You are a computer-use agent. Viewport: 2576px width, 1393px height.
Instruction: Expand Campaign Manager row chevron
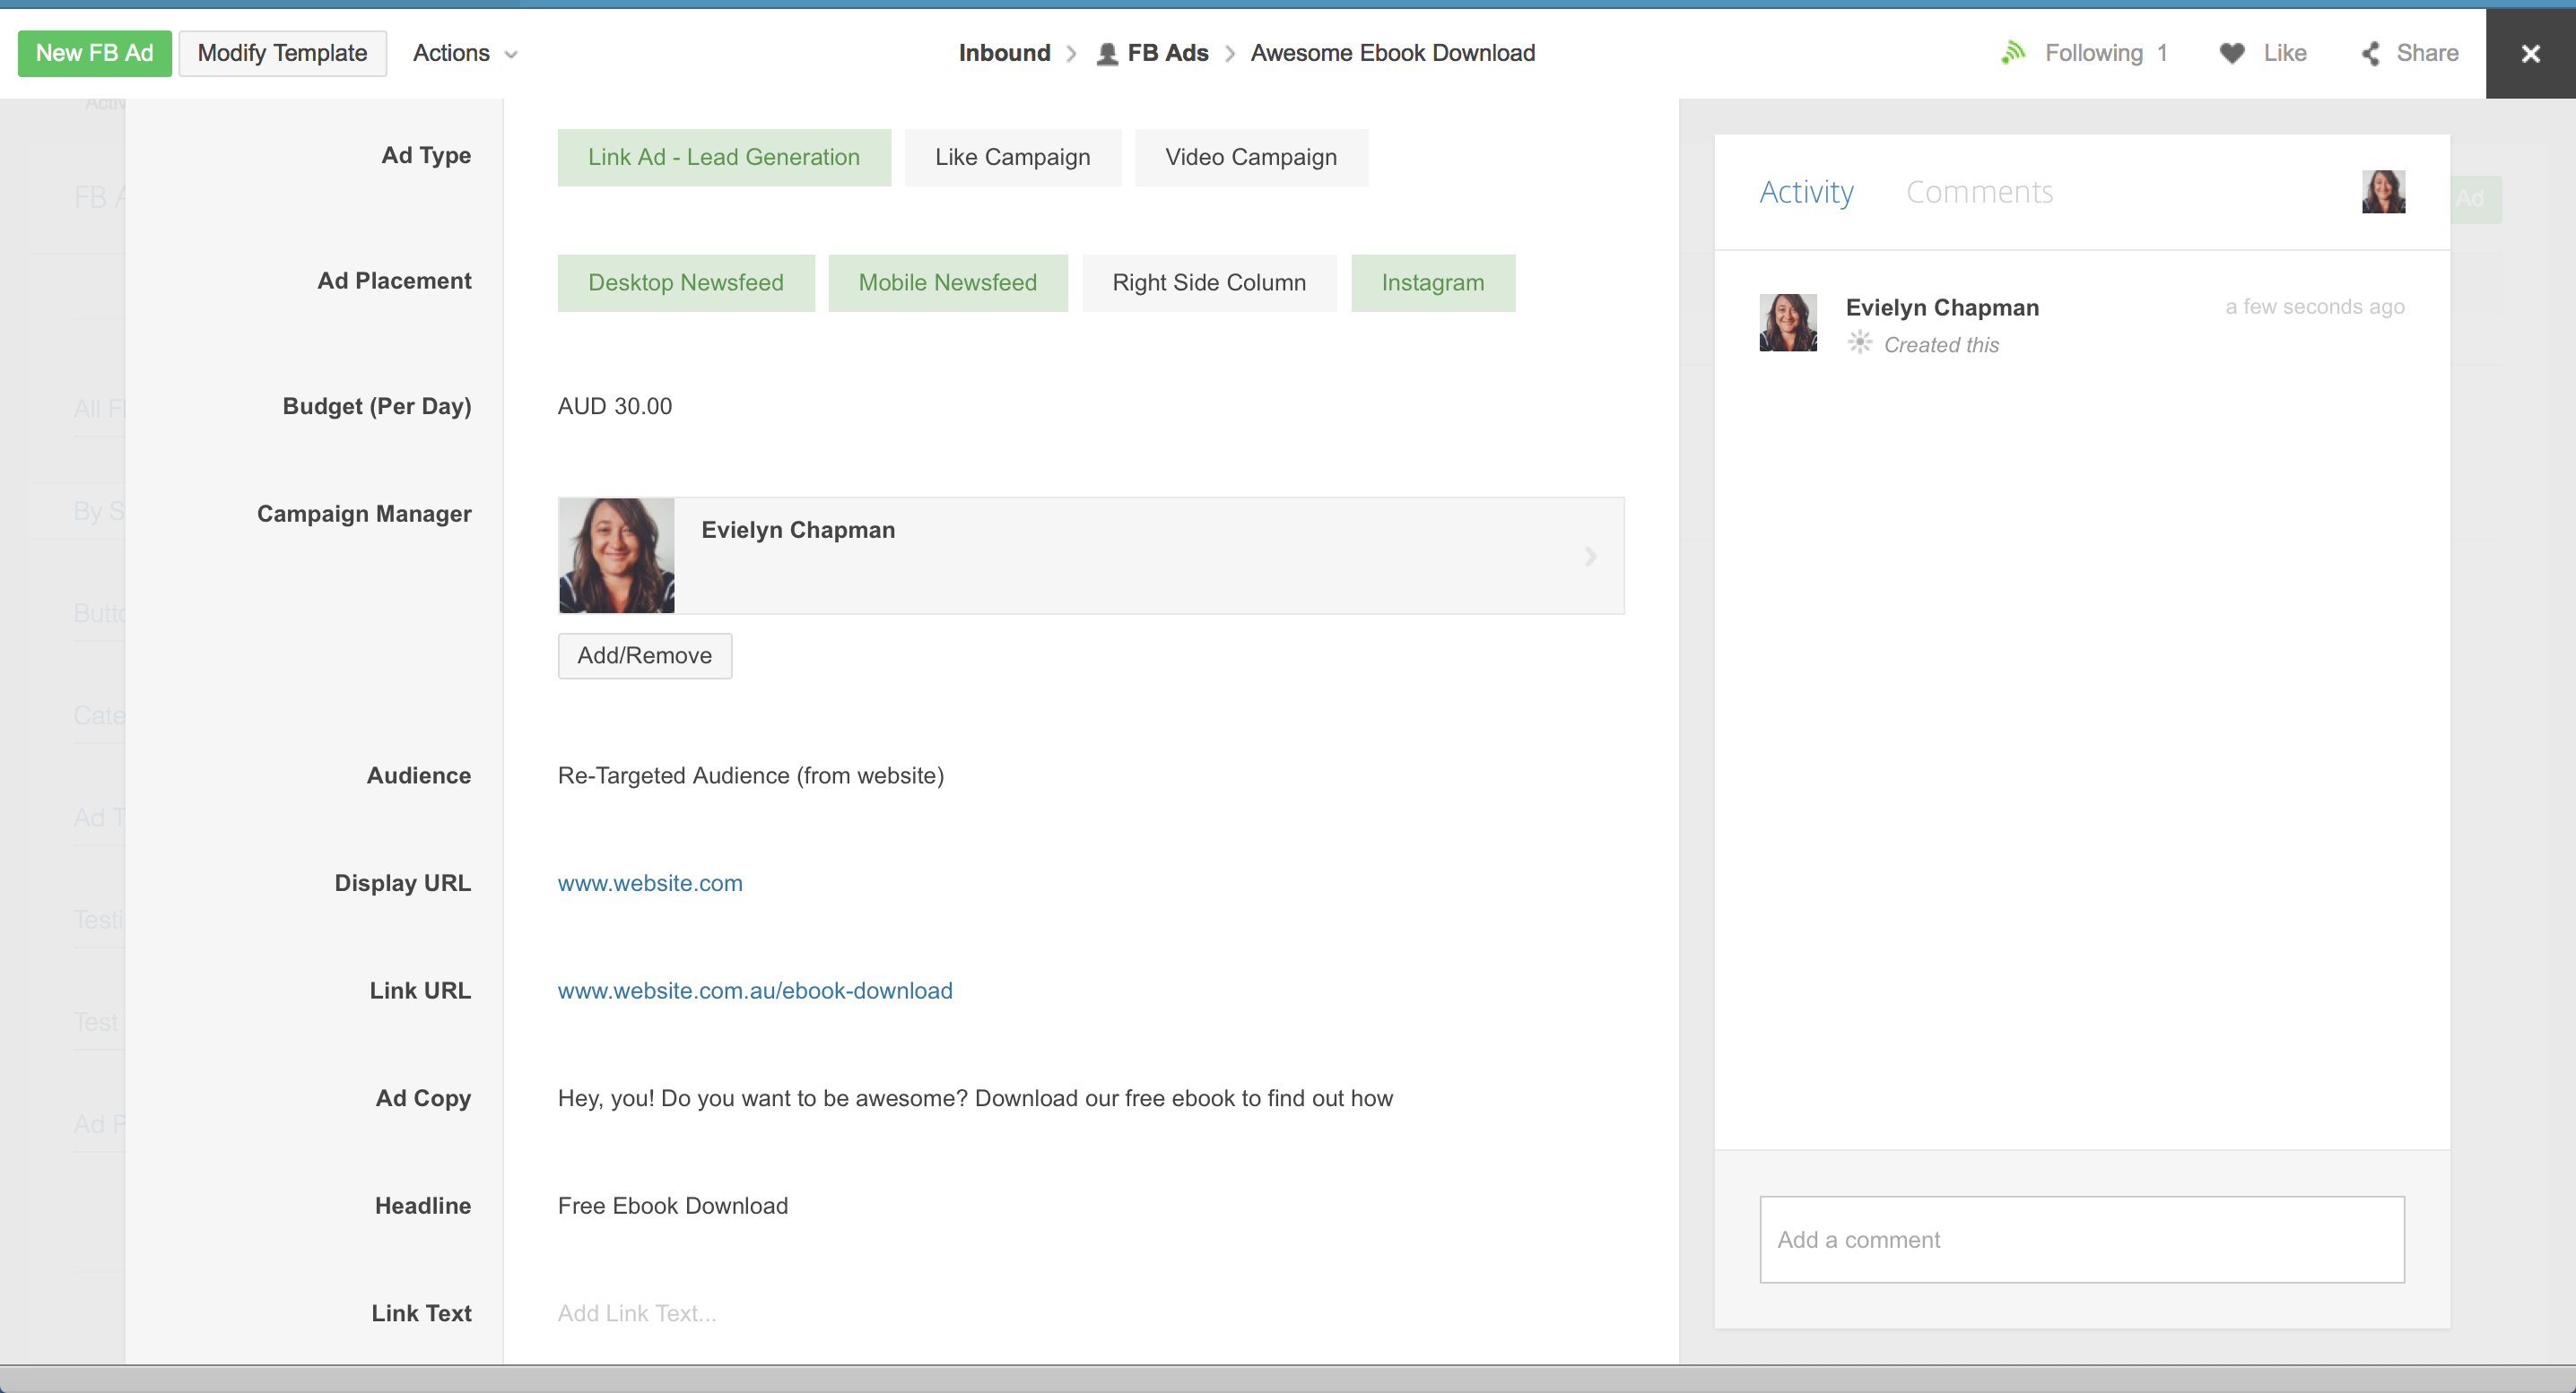pos(1590,557)
